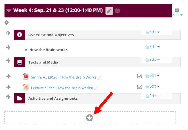Open the Week 4 section Edit menu

pyautogui.click(x=177, y=15)
